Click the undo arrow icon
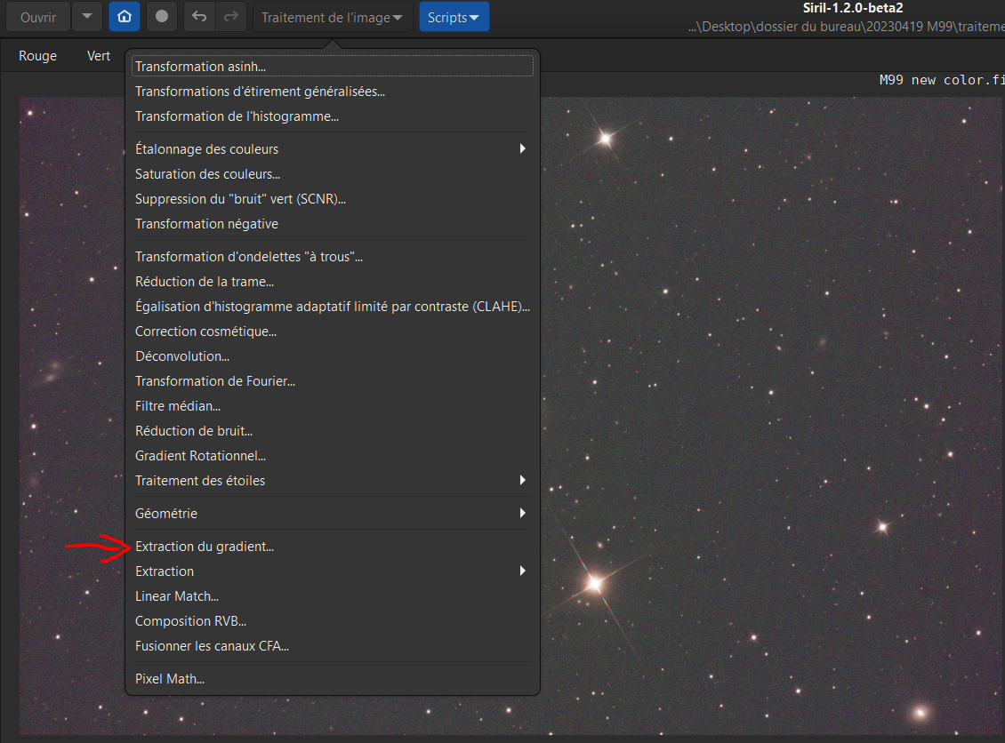 point(199,17)
